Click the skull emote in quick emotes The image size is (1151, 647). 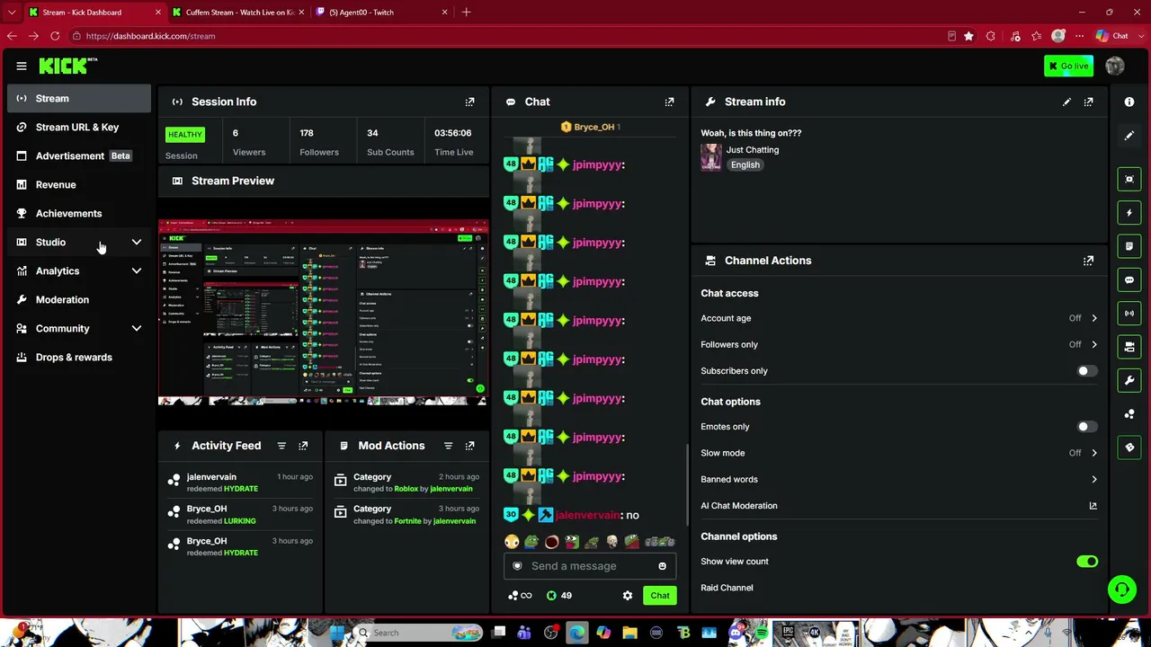tap(612, 542)
